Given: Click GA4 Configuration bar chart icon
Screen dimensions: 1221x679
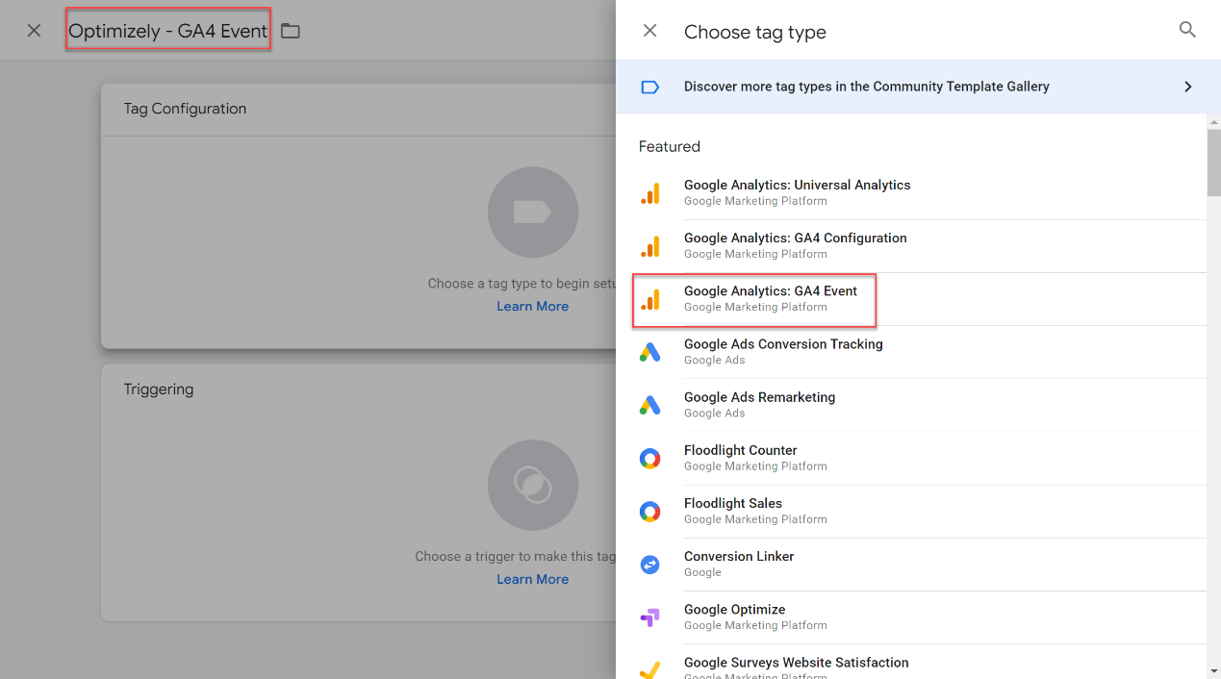Looking at the screenshot, I should coord(650,246).
